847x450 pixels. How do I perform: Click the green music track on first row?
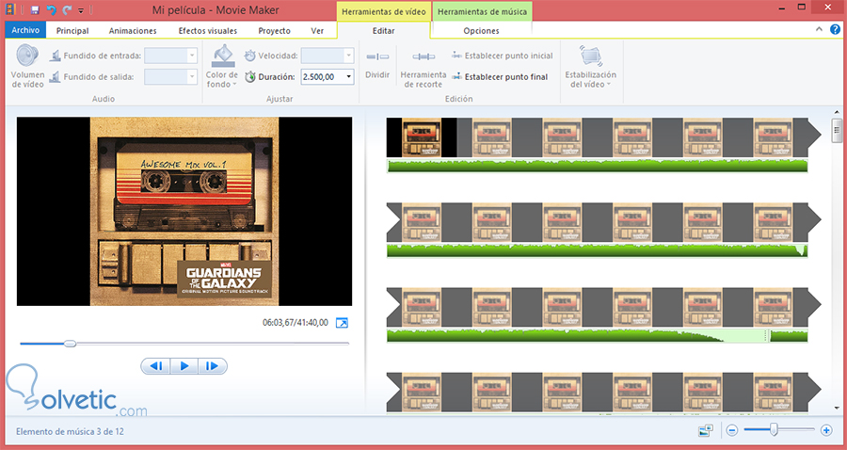tap(598, 166)
